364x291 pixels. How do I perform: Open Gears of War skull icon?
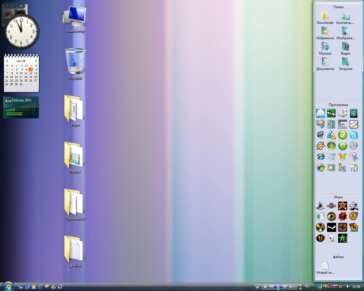342,216
